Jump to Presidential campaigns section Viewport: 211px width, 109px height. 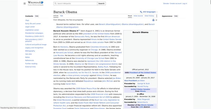point(34,33)
